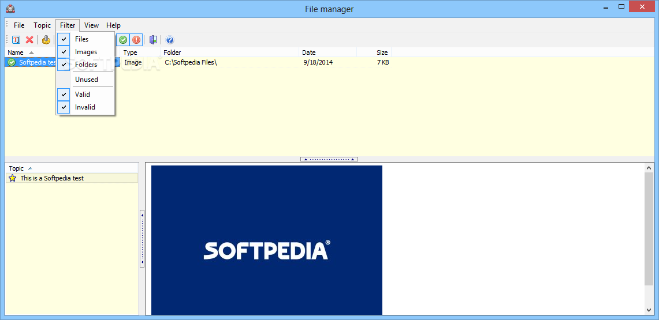Sort list by Size column header
The width and height of the screenshot is (659, 320).
pyautogui.click(x=374, y=52)
